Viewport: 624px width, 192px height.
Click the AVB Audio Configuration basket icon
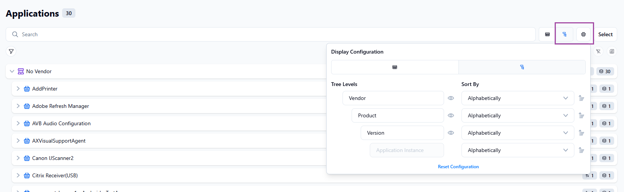[x=27, y=123]
